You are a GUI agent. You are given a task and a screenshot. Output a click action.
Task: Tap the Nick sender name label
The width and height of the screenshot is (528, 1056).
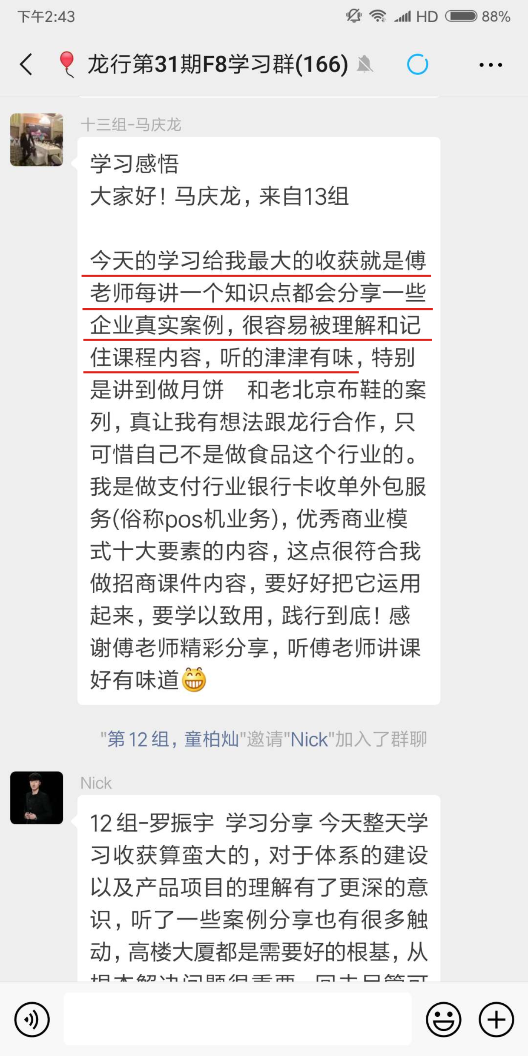(x=96, y=783)
